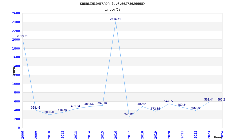The width and height of the screenshot is (225, 140).
Task: Click the 582.41 data label
Action: point(209,100)
